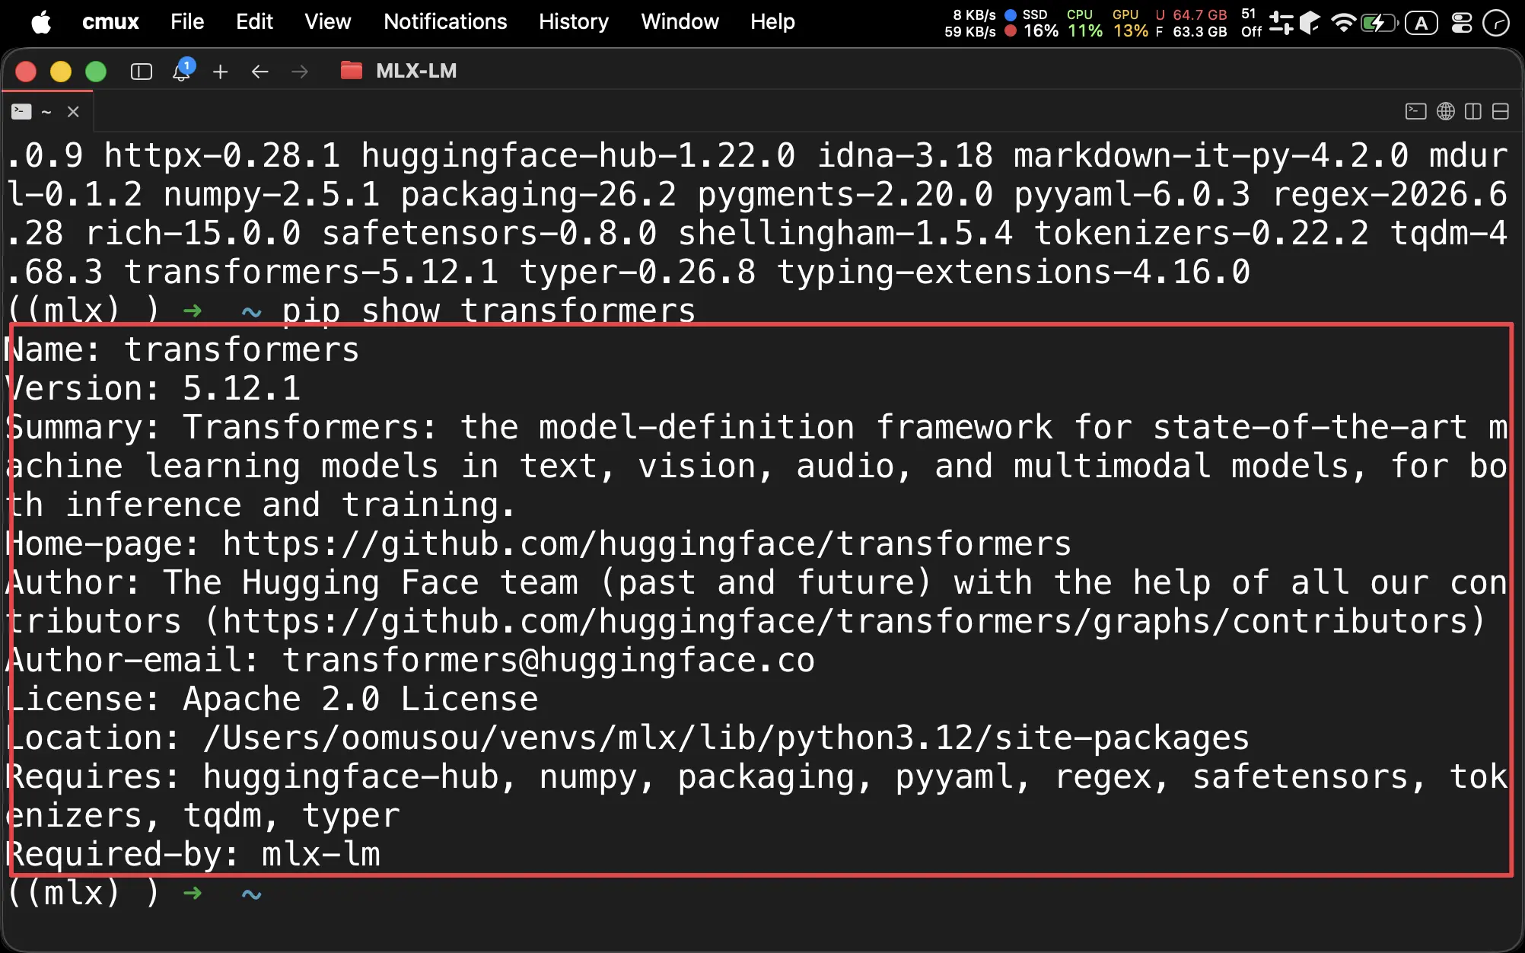Image resolution: width=1525 pixels, height=953 pixels.
Task: Split the pane side by side
Action: point(1473,112)
